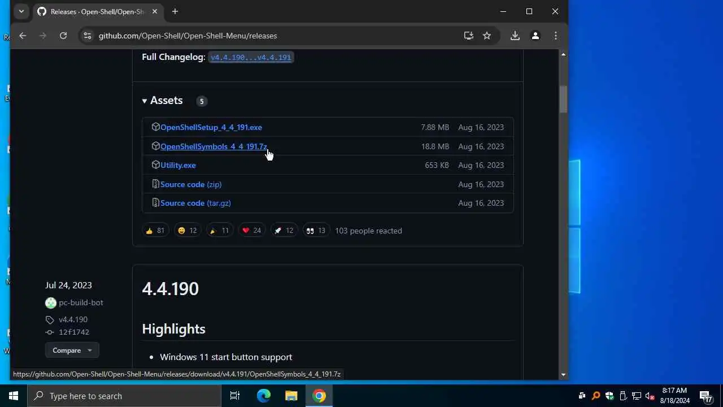Go back to the previous page
The image size is (723, 407).
(x=23, y=36)
